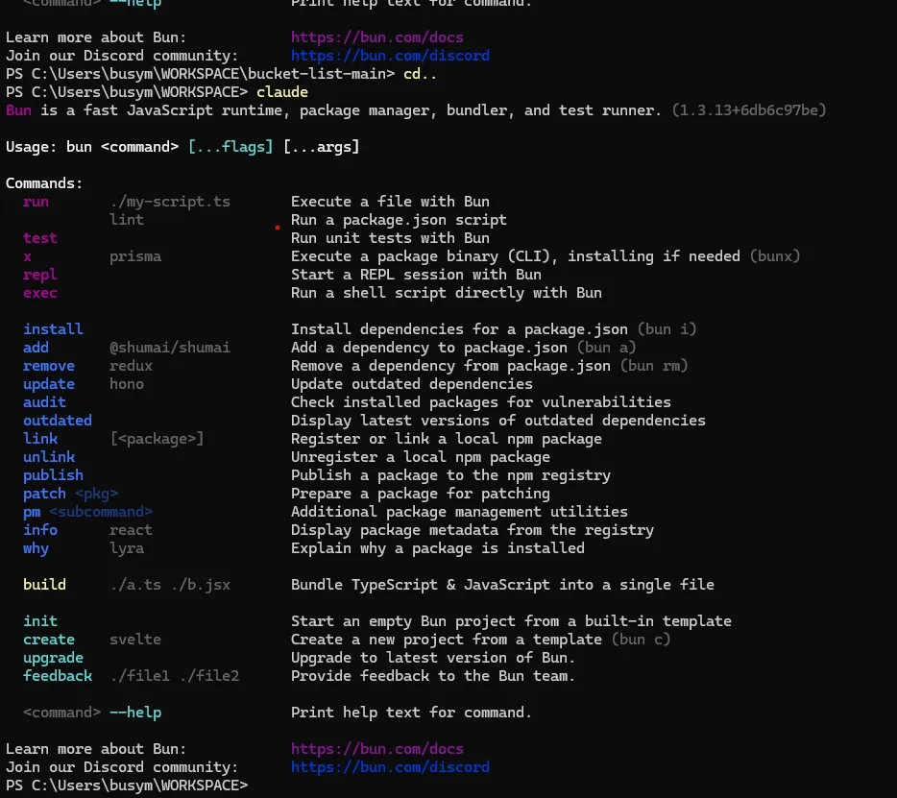The image size is (897, 798).
Task: Click the './my-script.ts' example argument
Action: (170, 202)
